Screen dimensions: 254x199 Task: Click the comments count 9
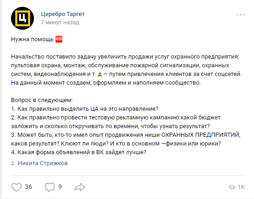[60, 187]
